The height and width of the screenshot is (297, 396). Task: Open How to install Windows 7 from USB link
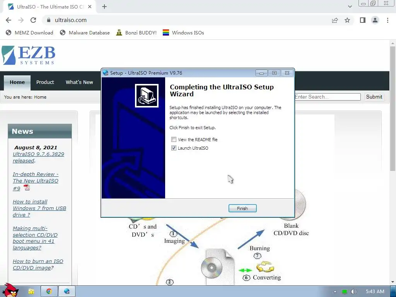click(x=39, y=208)
